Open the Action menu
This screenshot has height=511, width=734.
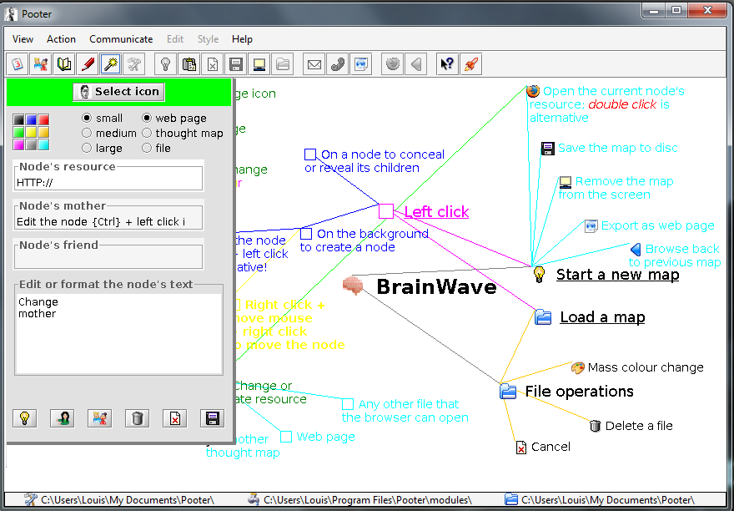61,39
